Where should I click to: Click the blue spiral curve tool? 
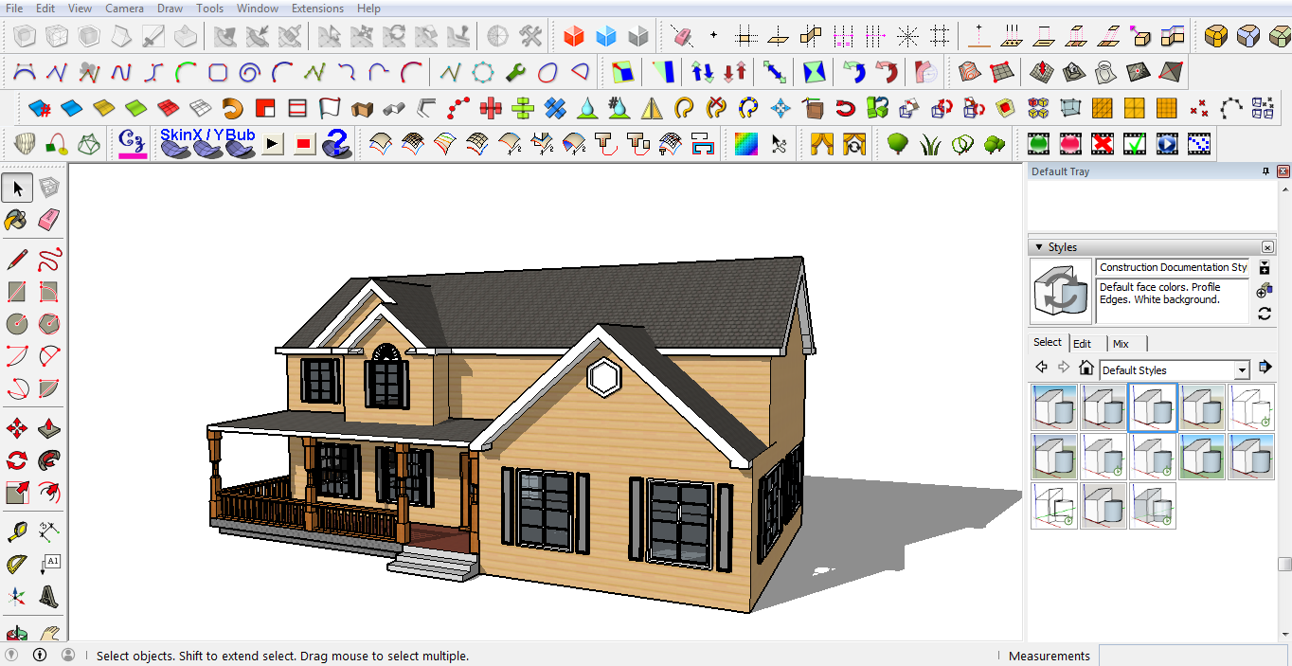pyautogui.click(x=250, y=72)
